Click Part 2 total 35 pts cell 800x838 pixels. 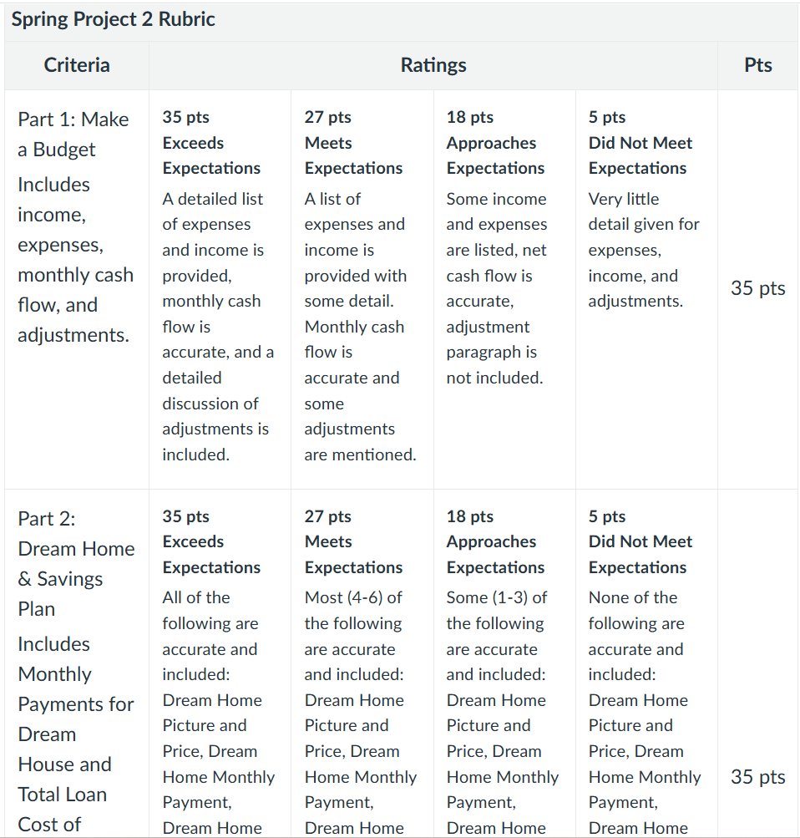coord(757,777)
